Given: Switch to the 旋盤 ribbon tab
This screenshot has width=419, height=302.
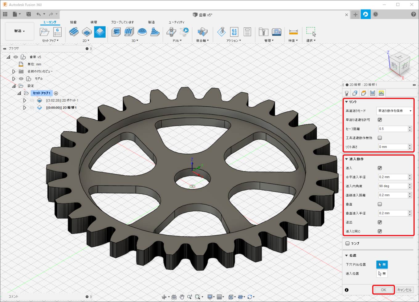Looking at the screenshot, I should (73, 22).
